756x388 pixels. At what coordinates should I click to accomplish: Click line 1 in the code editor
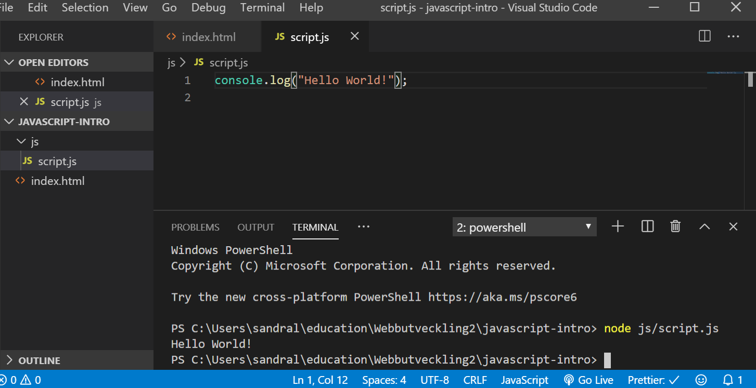pos(311,81)
